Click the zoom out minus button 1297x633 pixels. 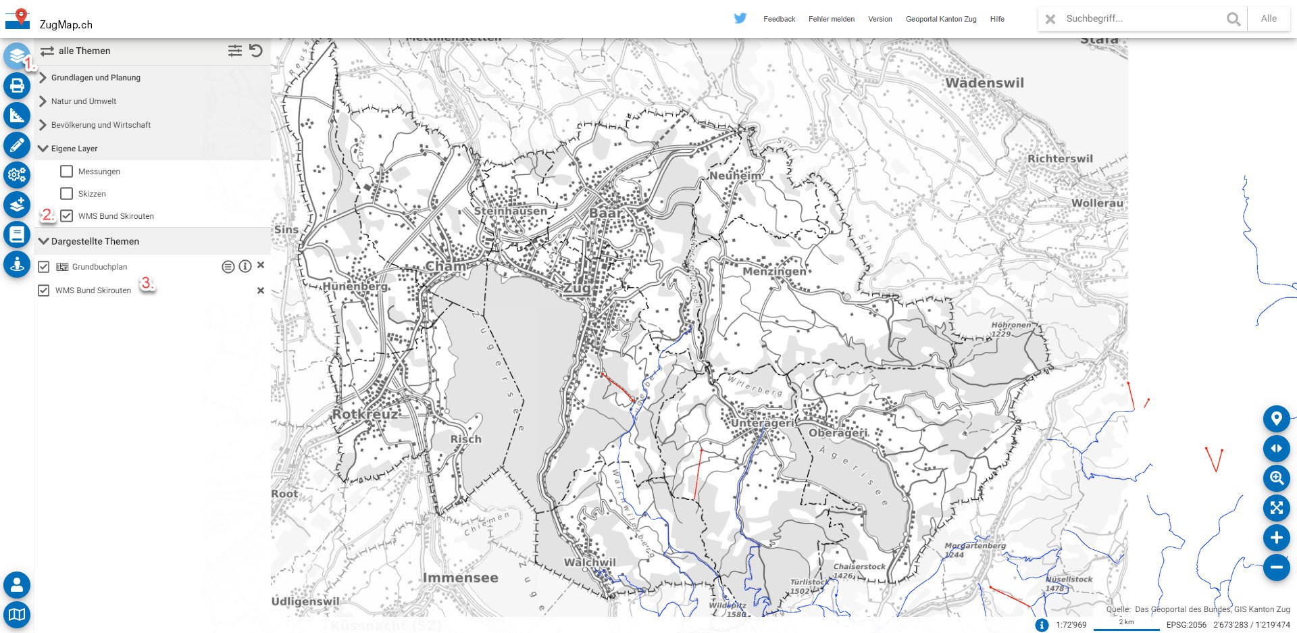point(1276,567)
